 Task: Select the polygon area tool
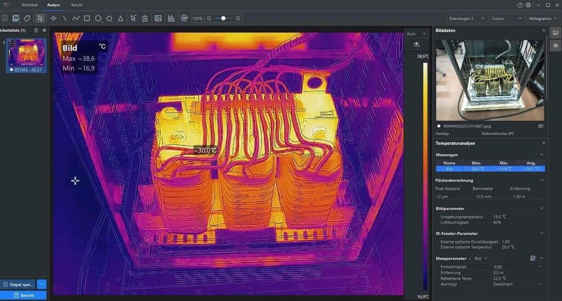tap(109, 18)
